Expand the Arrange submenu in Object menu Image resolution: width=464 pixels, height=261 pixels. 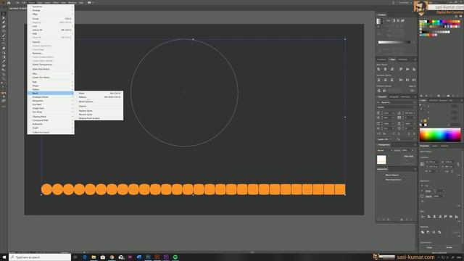[51, 10]
